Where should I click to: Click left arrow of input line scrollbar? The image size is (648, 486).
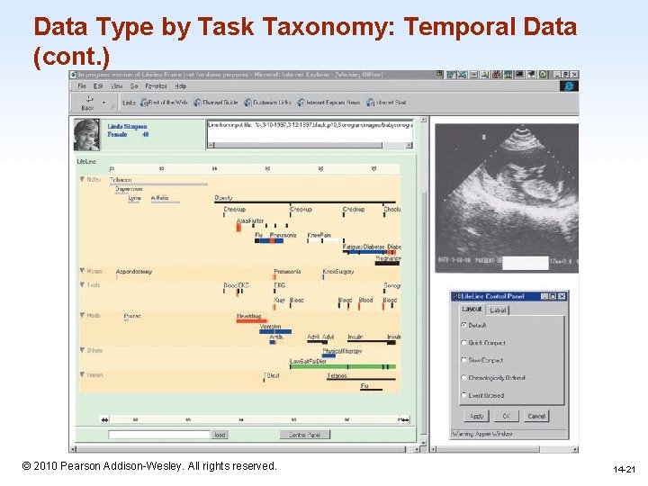click(211, 145)
